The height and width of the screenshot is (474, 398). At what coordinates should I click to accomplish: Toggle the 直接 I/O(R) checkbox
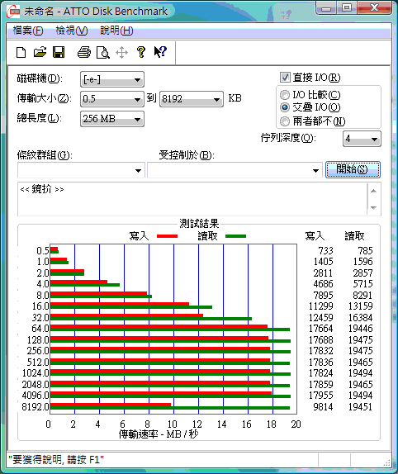(x=285, y=78)
